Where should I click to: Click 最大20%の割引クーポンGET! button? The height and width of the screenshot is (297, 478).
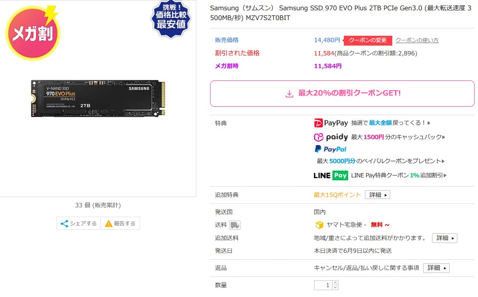342,94
